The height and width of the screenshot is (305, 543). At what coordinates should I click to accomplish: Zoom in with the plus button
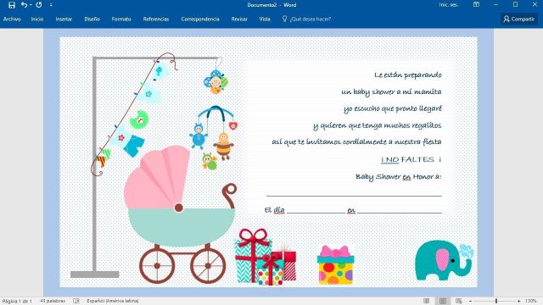(518, 302)
